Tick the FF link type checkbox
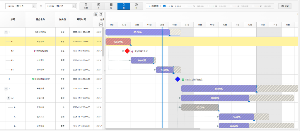The width and height of the screenshot is (300, 131). 231,6
